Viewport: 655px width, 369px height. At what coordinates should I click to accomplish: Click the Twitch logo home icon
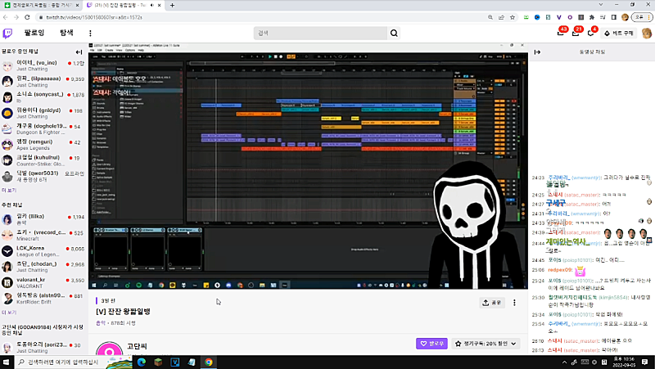[8, 34]
